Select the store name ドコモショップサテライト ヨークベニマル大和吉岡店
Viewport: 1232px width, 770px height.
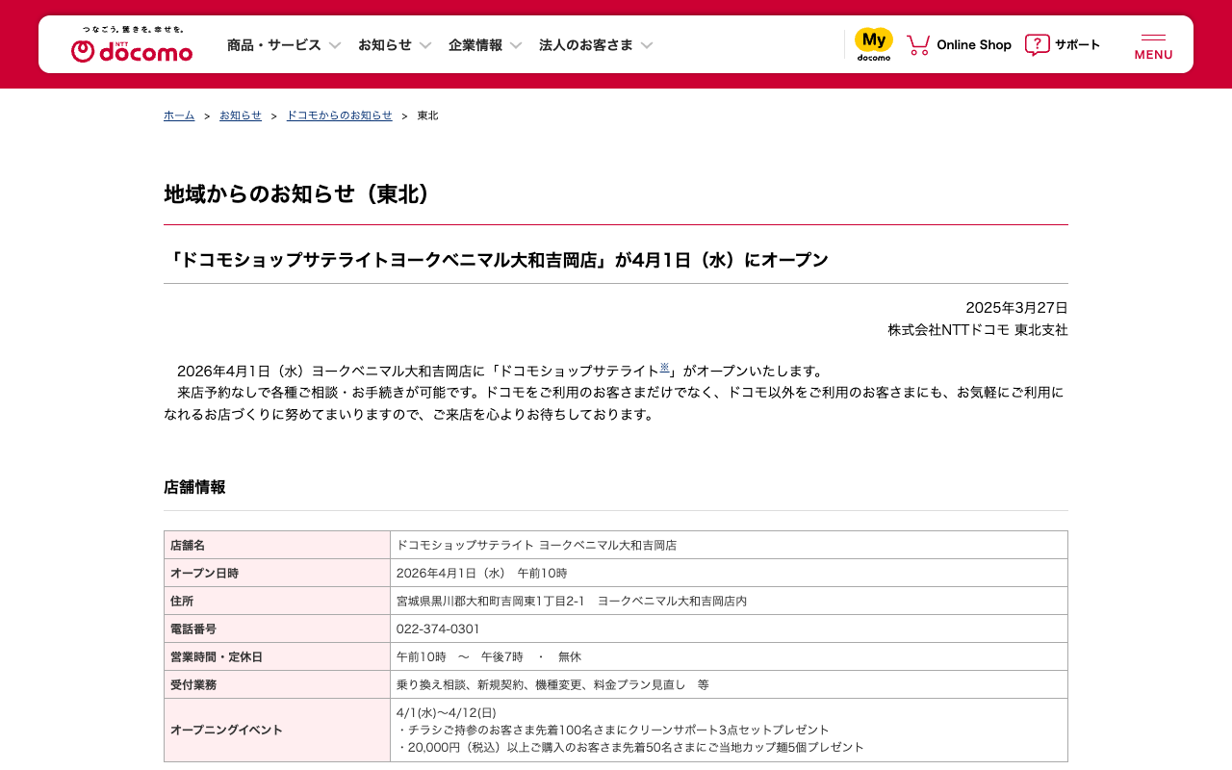(537, 545)
